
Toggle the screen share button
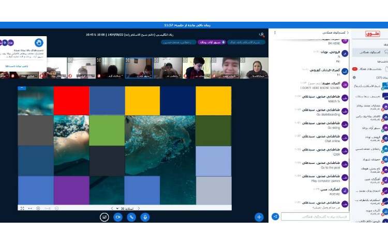(104, 217)
